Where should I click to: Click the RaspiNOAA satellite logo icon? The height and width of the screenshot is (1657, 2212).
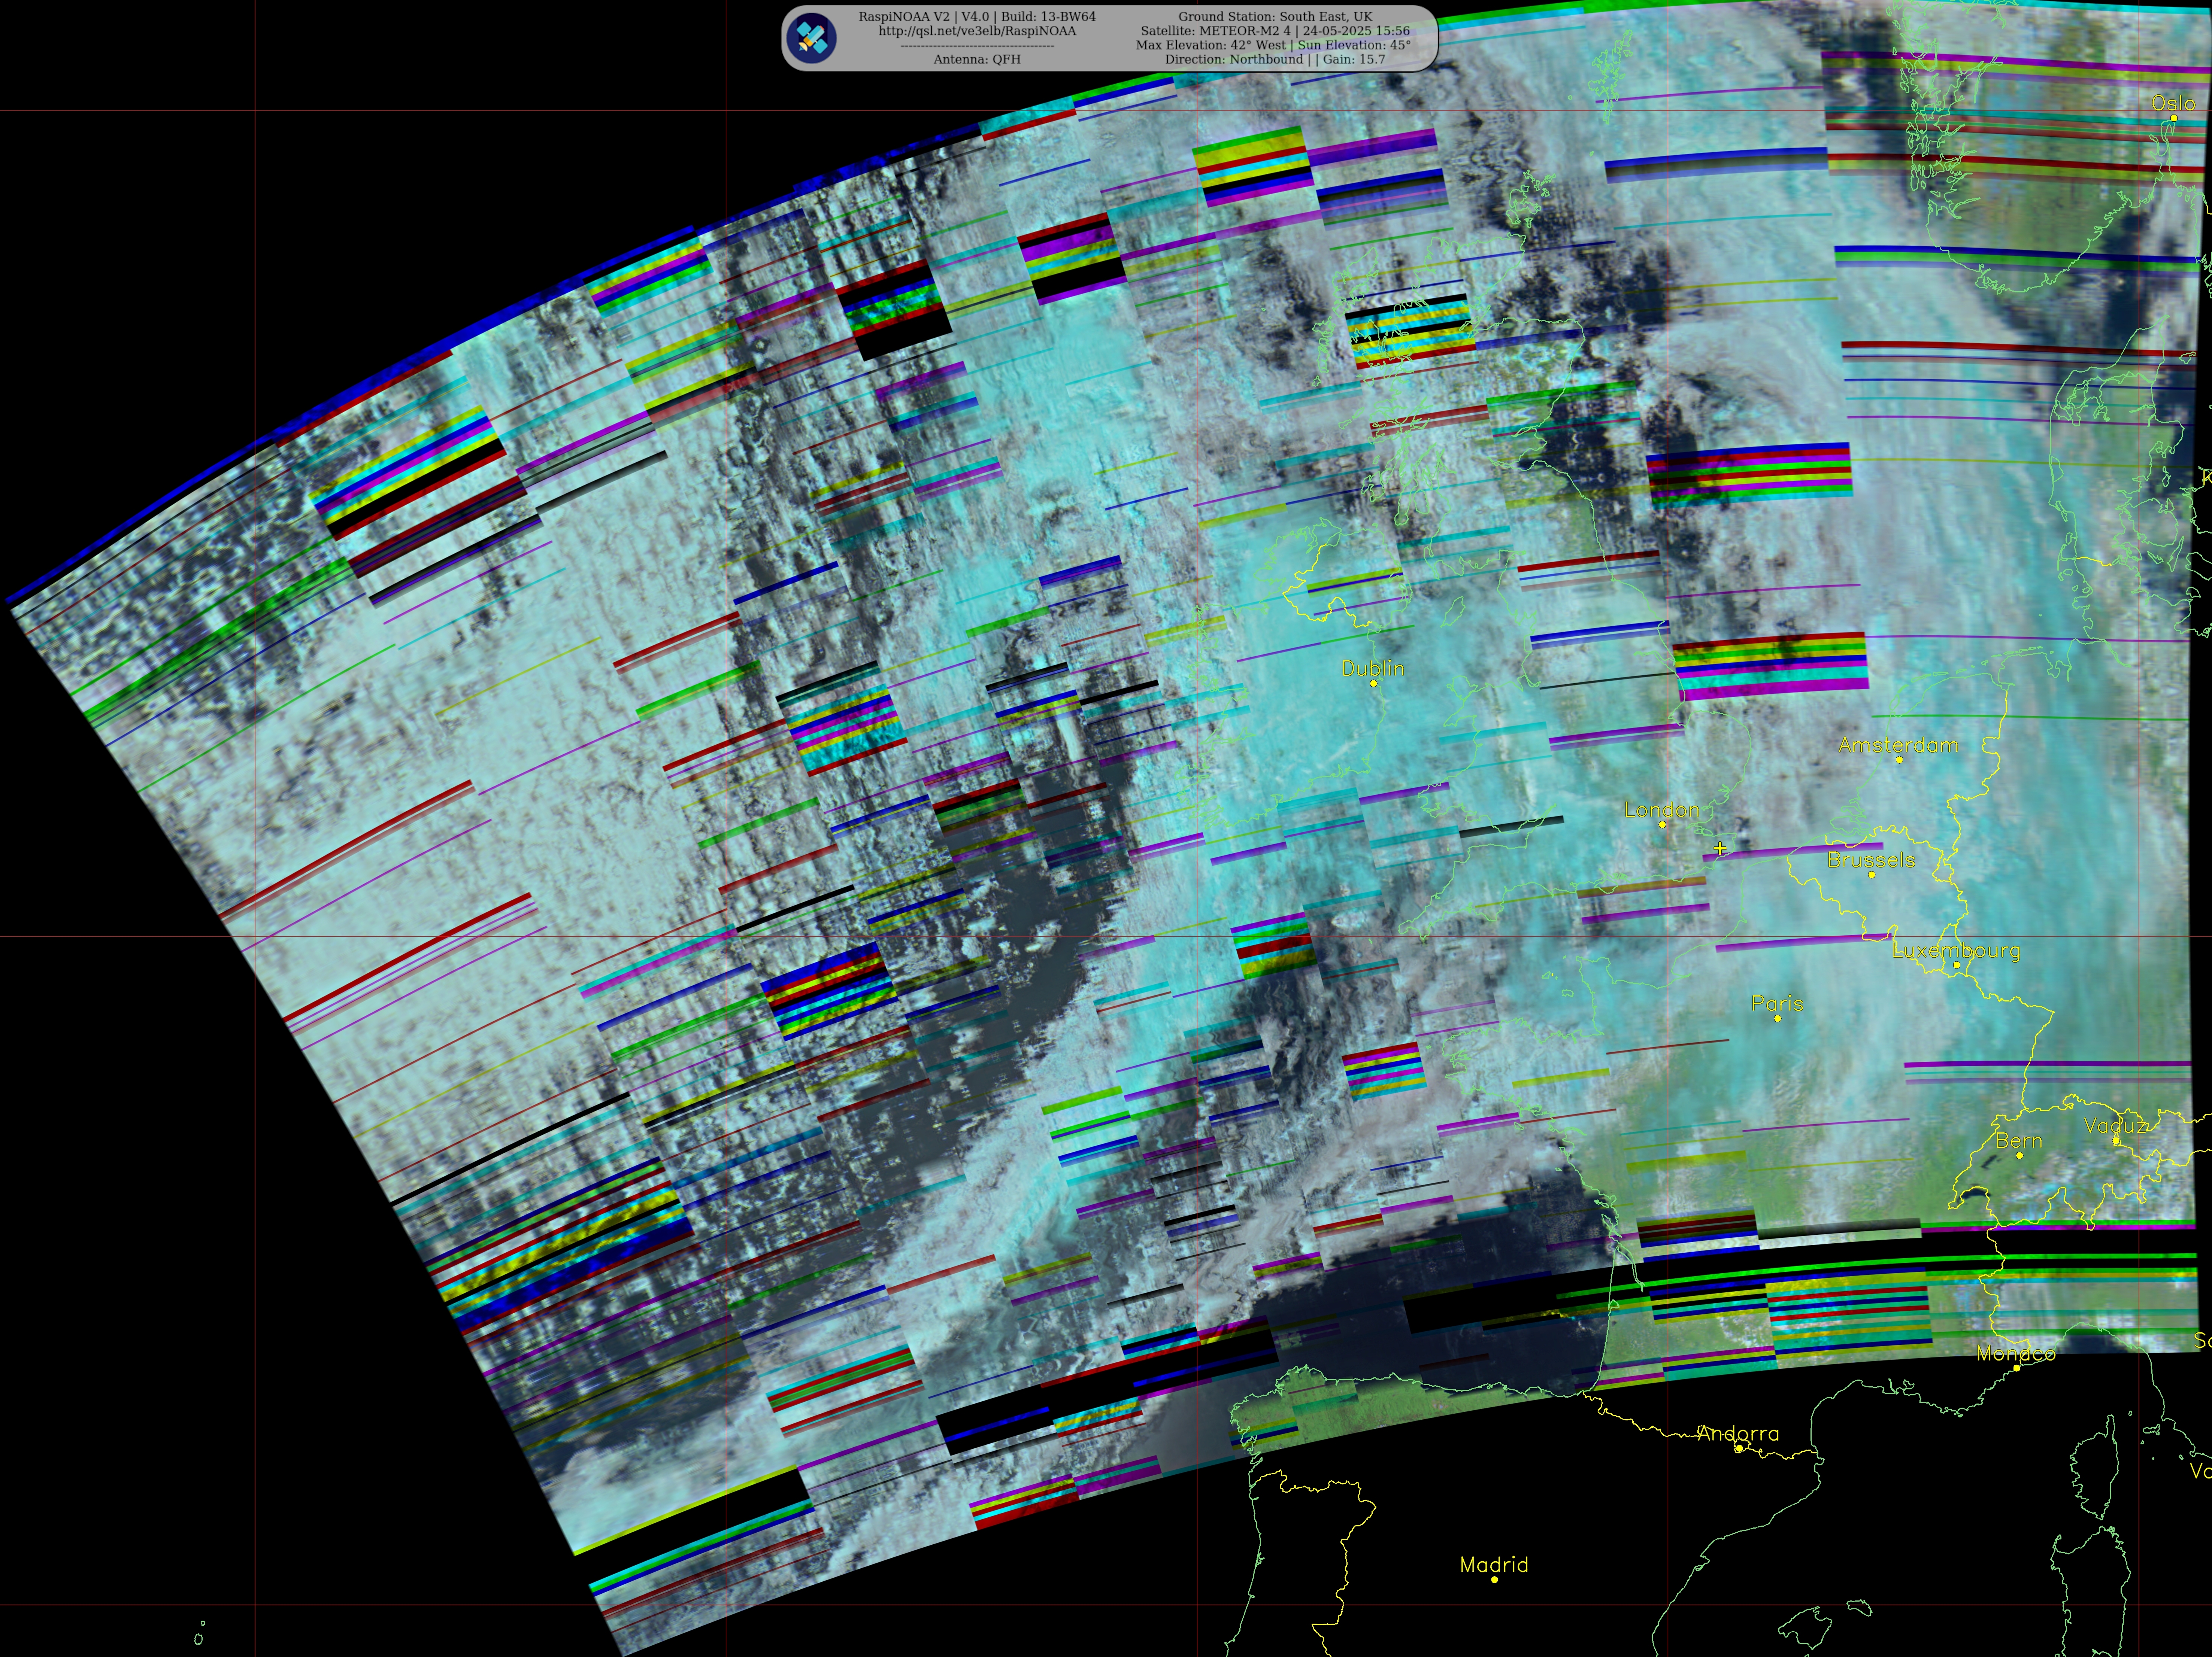click(x=811, y=38)
